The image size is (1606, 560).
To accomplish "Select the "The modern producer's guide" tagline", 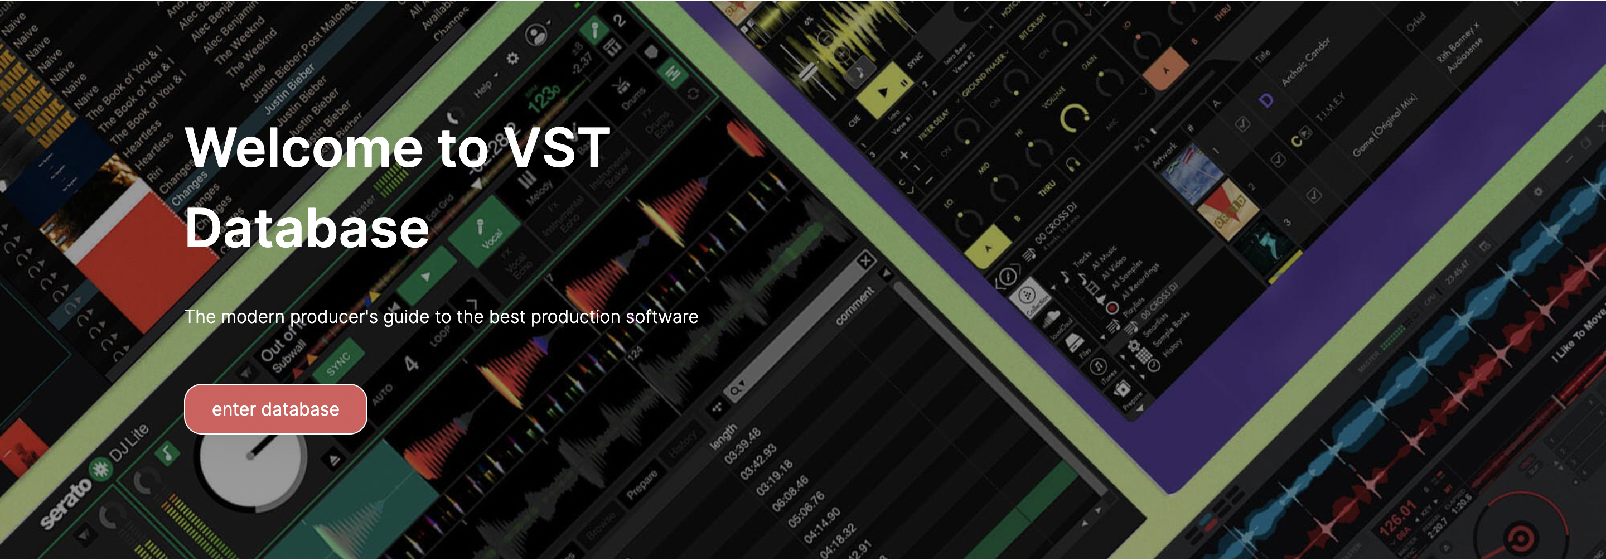I will [442, 317].
